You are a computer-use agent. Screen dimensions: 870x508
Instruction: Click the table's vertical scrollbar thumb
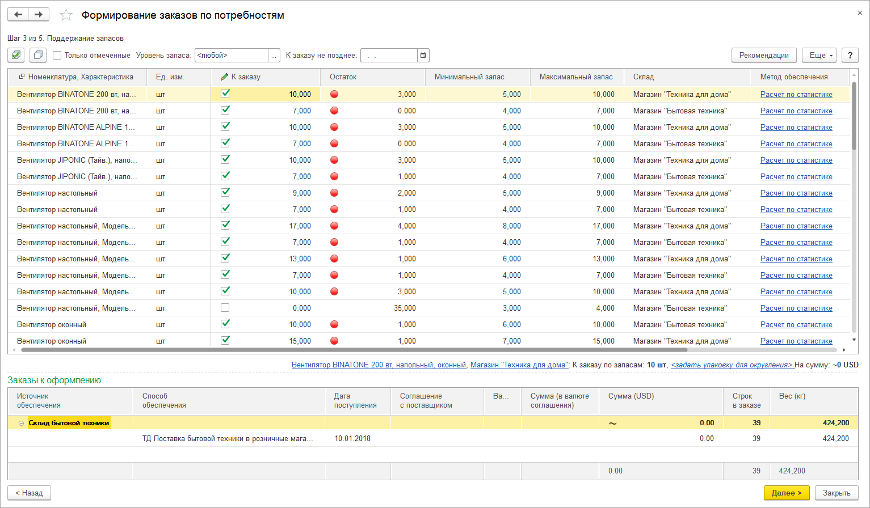click(854, 116)
